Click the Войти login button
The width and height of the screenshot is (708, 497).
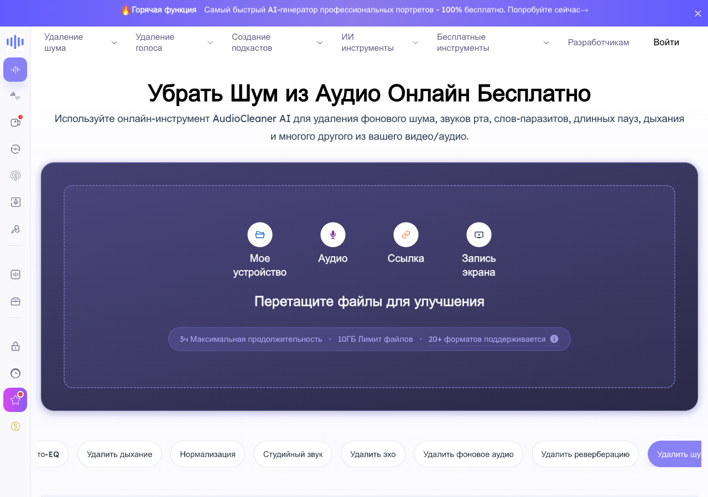pyautogui.click(x=666, y=43)
